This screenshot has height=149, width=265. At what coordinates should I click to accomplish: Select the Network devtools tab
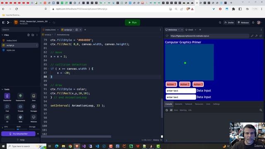click(189, 104)
